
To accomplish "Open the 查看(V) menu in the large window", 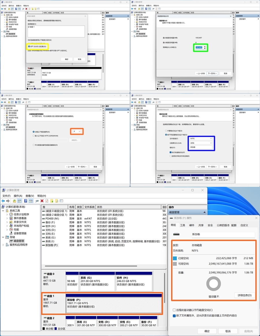I will pos(30,196).
